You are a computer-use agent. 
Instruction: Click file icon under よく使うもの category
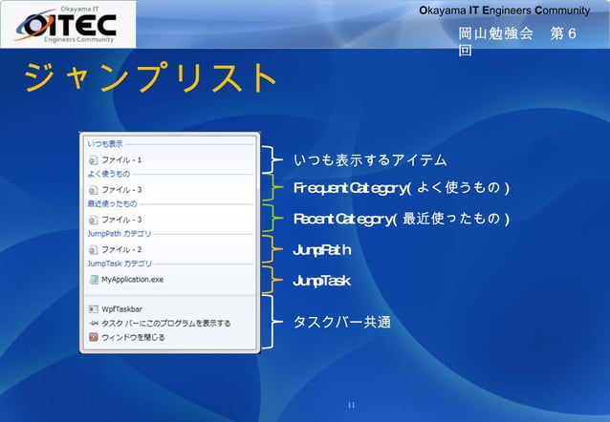pyautogui.click(x=93, y=190)
